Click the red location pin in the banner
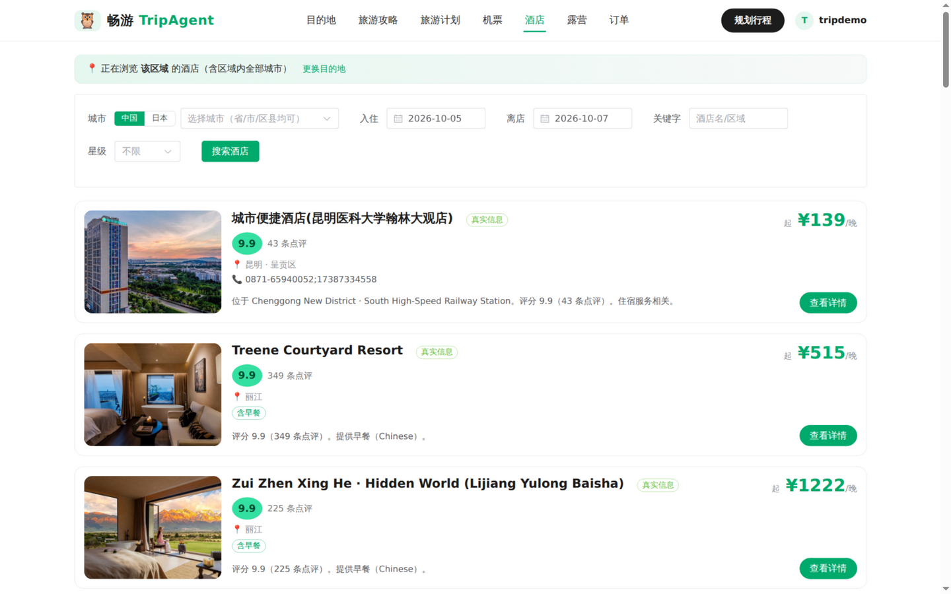The height and width of the screenshot is (594, 951). [x=92, y=68]
